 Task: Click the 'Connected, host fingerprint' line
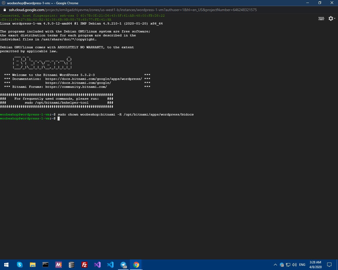pyautogui.click(x=82, y=16)
